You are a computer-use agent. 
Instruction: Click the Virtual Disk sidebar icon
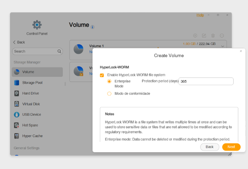coord(17,104)
